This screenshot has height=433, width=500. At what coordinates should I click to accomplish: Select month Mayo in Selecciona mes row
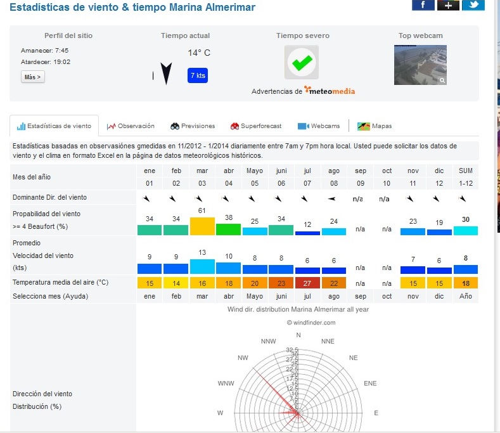click(255, 296)
